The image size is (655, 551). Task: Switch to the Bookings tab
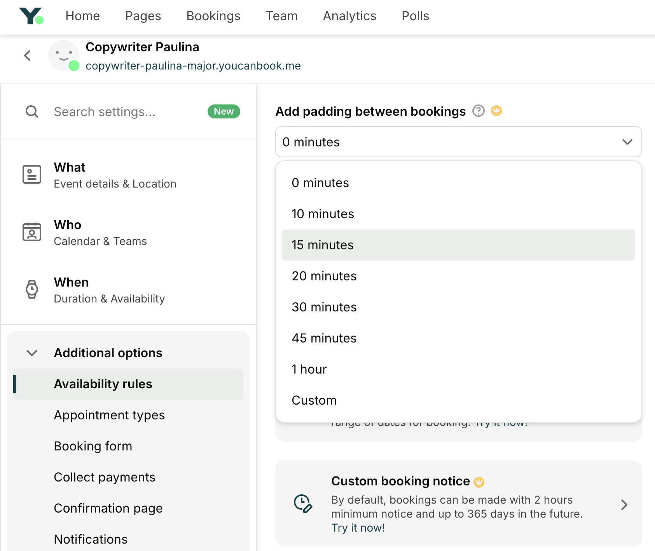pos(213,16)
